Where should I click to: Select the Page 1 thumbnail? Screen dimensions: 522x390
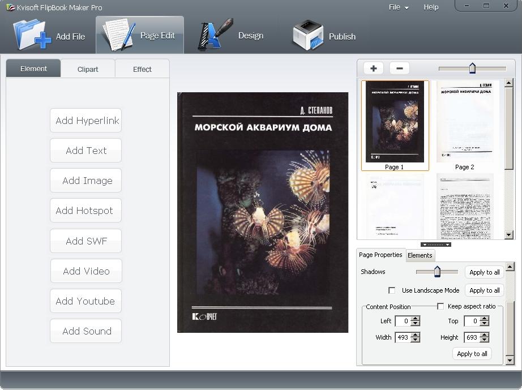tap(395, 125)
